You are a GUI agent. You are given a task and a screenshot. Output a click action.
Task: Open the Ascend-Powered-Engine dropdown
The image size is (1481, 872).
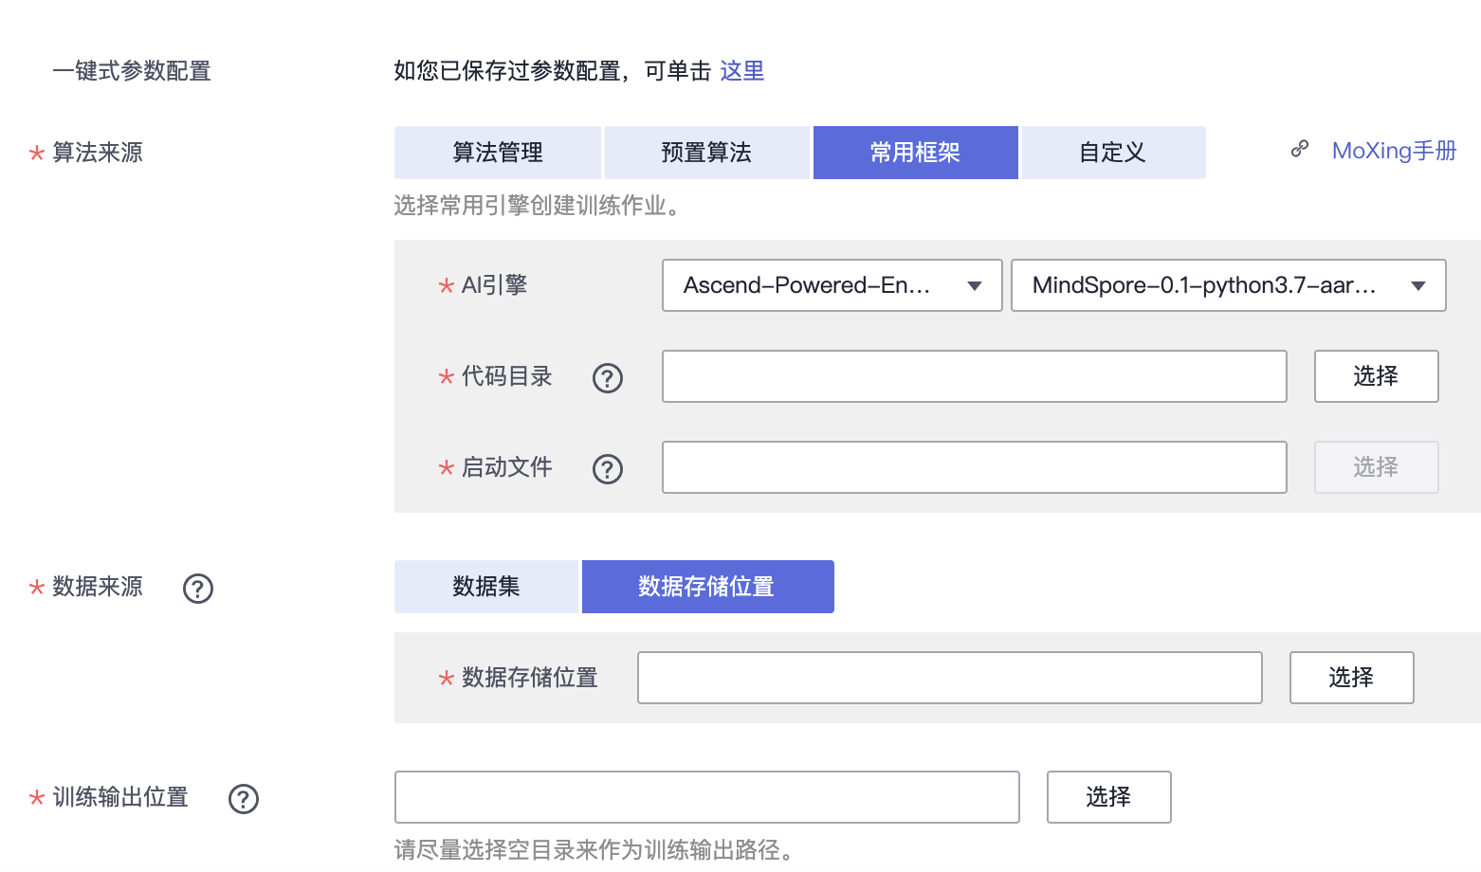832,285
